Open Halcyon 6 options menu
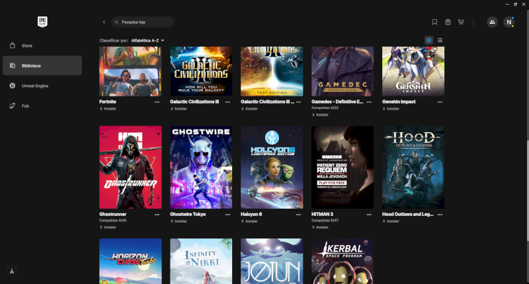The image size is (529, 284). tap(299, 214)
